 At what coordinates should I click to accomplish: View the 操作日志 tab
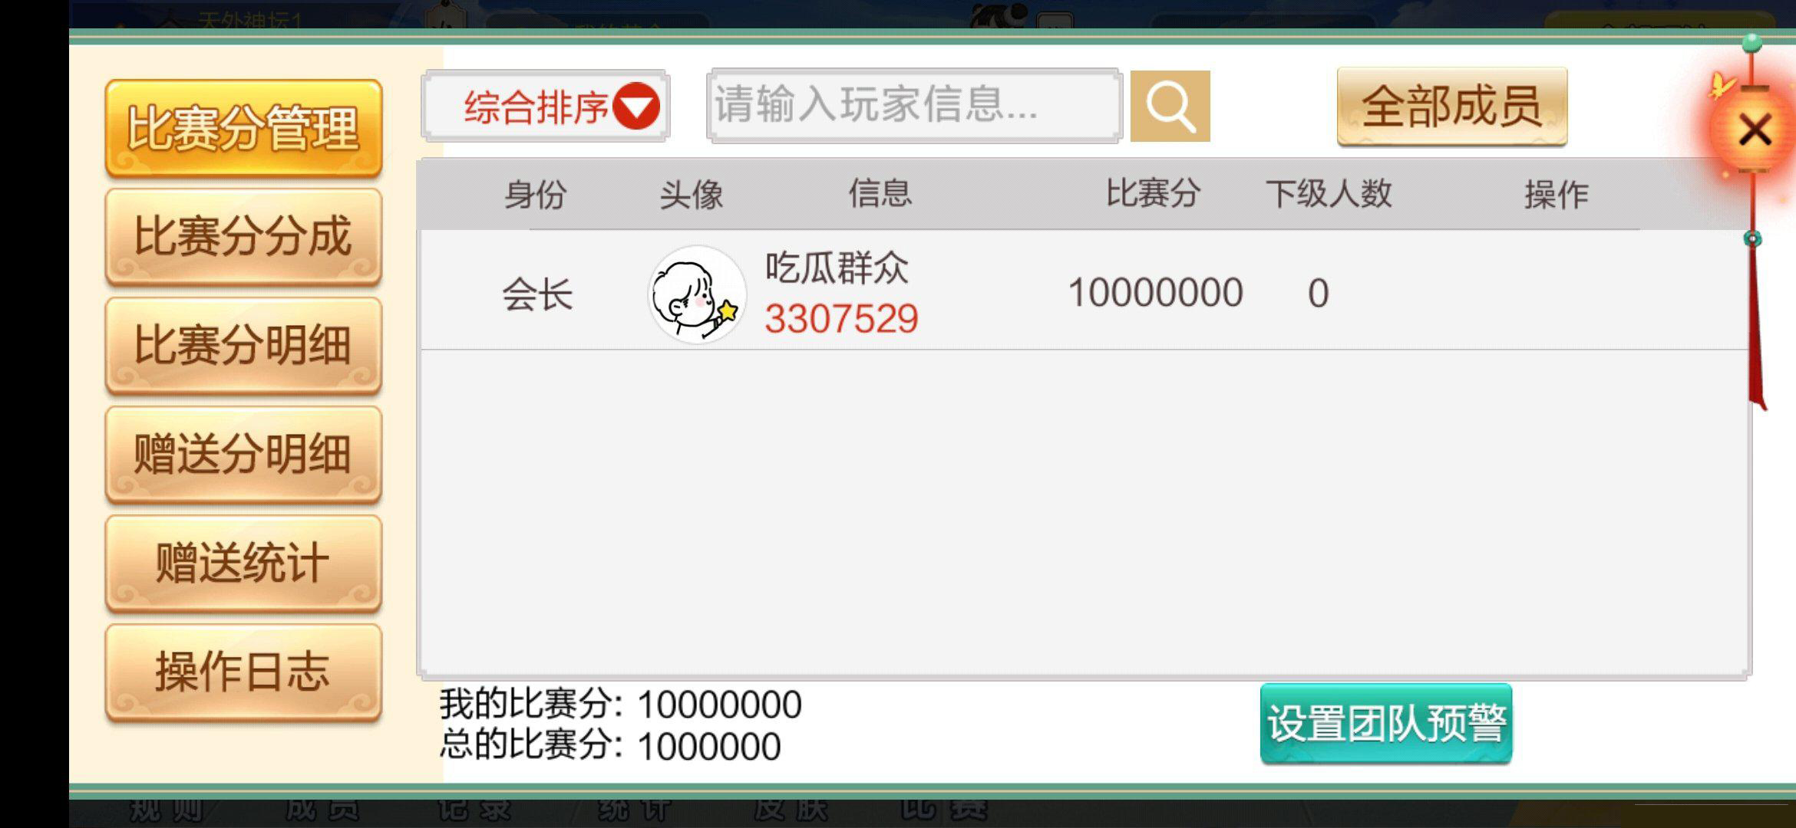pyautogui.click(x=243, y=672)
